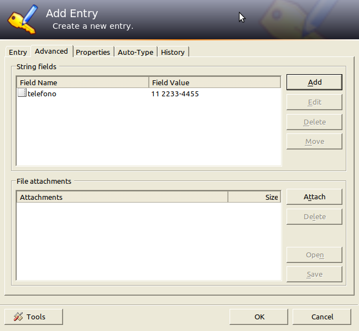Click the Move button for string fields
The height and width of the screenshot is (331, 359).
(314, 141)
